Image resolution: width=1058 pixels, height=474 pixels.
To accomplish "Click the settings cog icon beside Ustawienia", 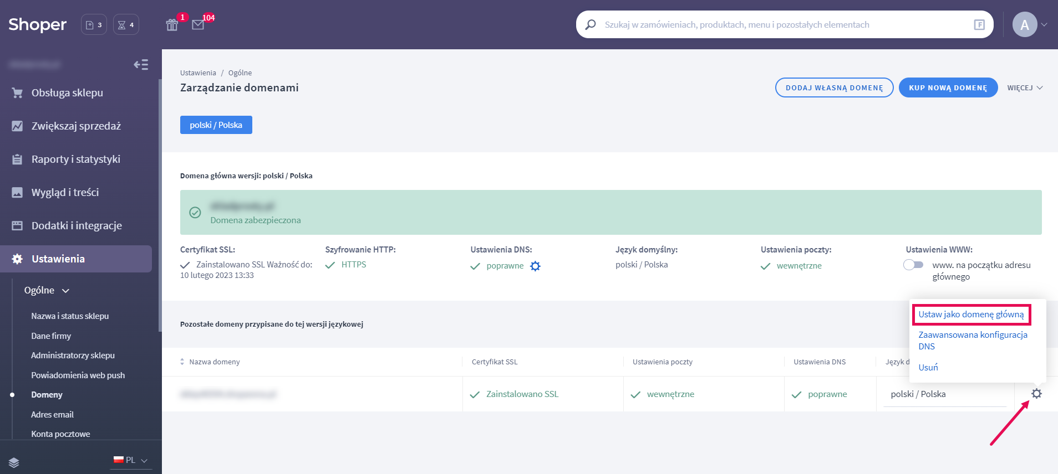I will point(17,259).
